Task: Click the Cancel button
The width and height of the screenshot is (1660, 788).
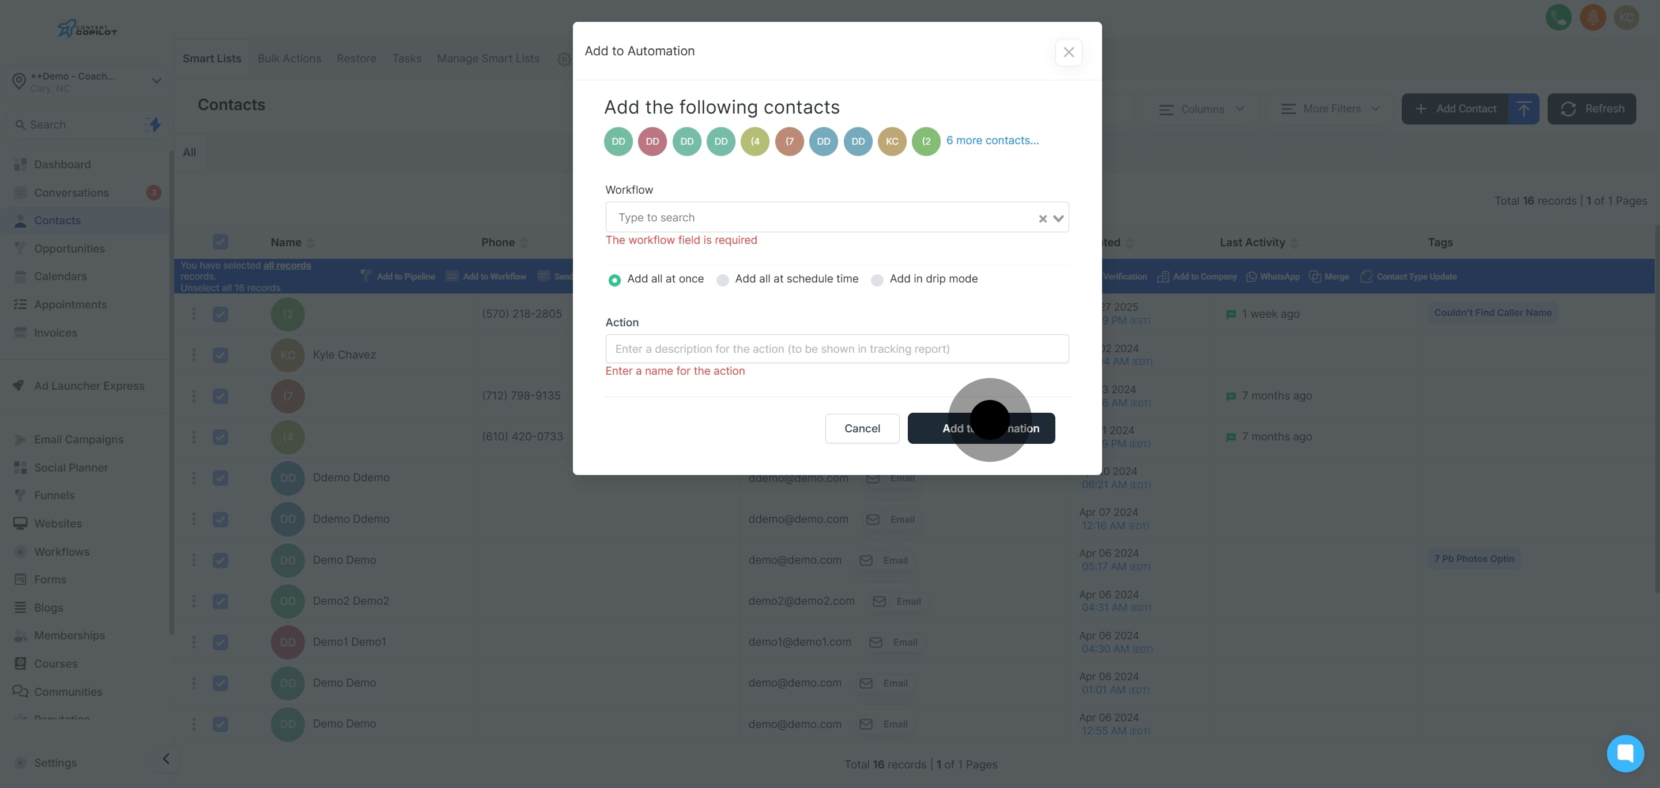Action: (x=862, y=428)
